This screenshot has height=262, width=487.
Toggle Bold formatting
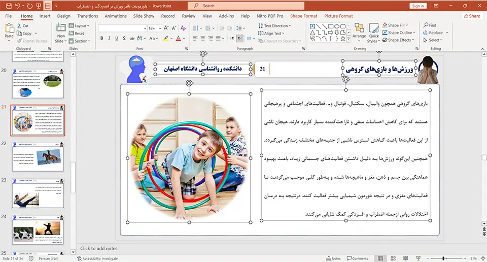click(x=101, y=38)
